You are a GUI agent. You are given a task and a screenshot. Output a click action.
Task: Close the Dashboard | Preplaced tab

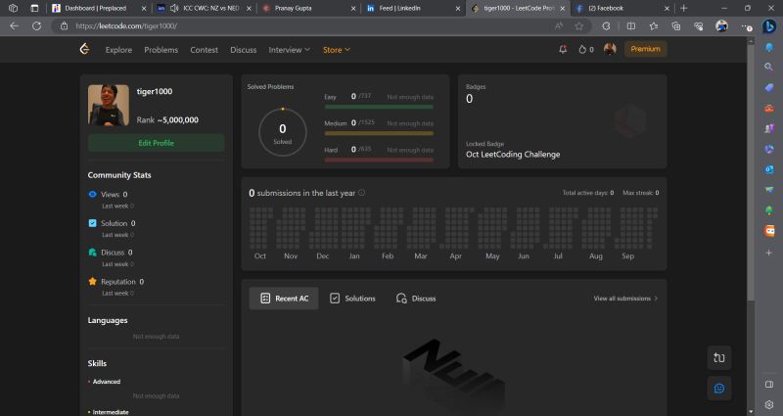pyautogui.click(x=144, y=8)
